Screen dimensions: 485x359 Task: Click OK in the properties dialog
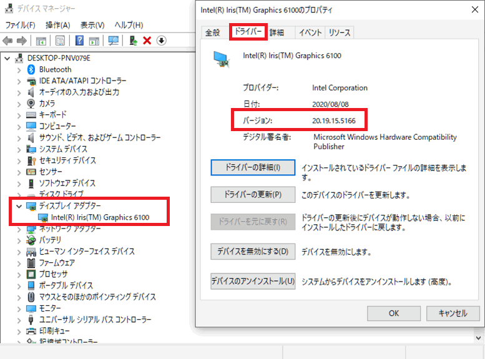coord(394,313)
